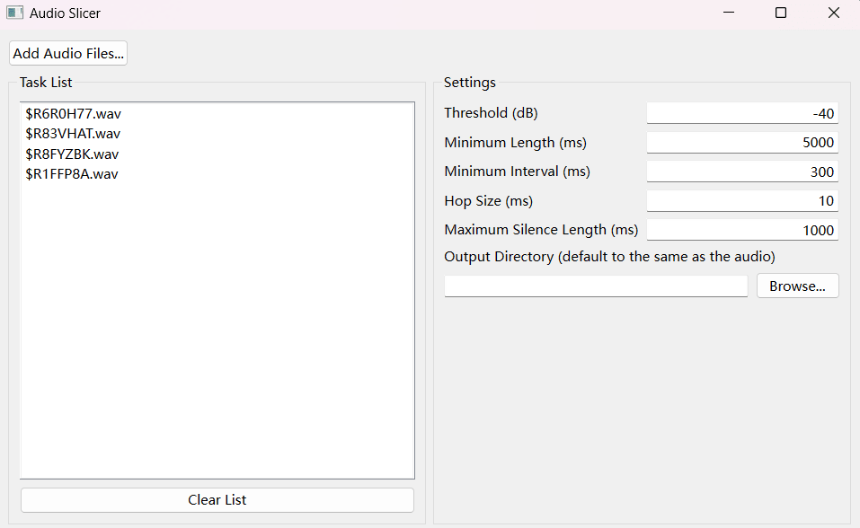Click the Task List group title
This screenshot has height=528, width=860.
point(46,83)
